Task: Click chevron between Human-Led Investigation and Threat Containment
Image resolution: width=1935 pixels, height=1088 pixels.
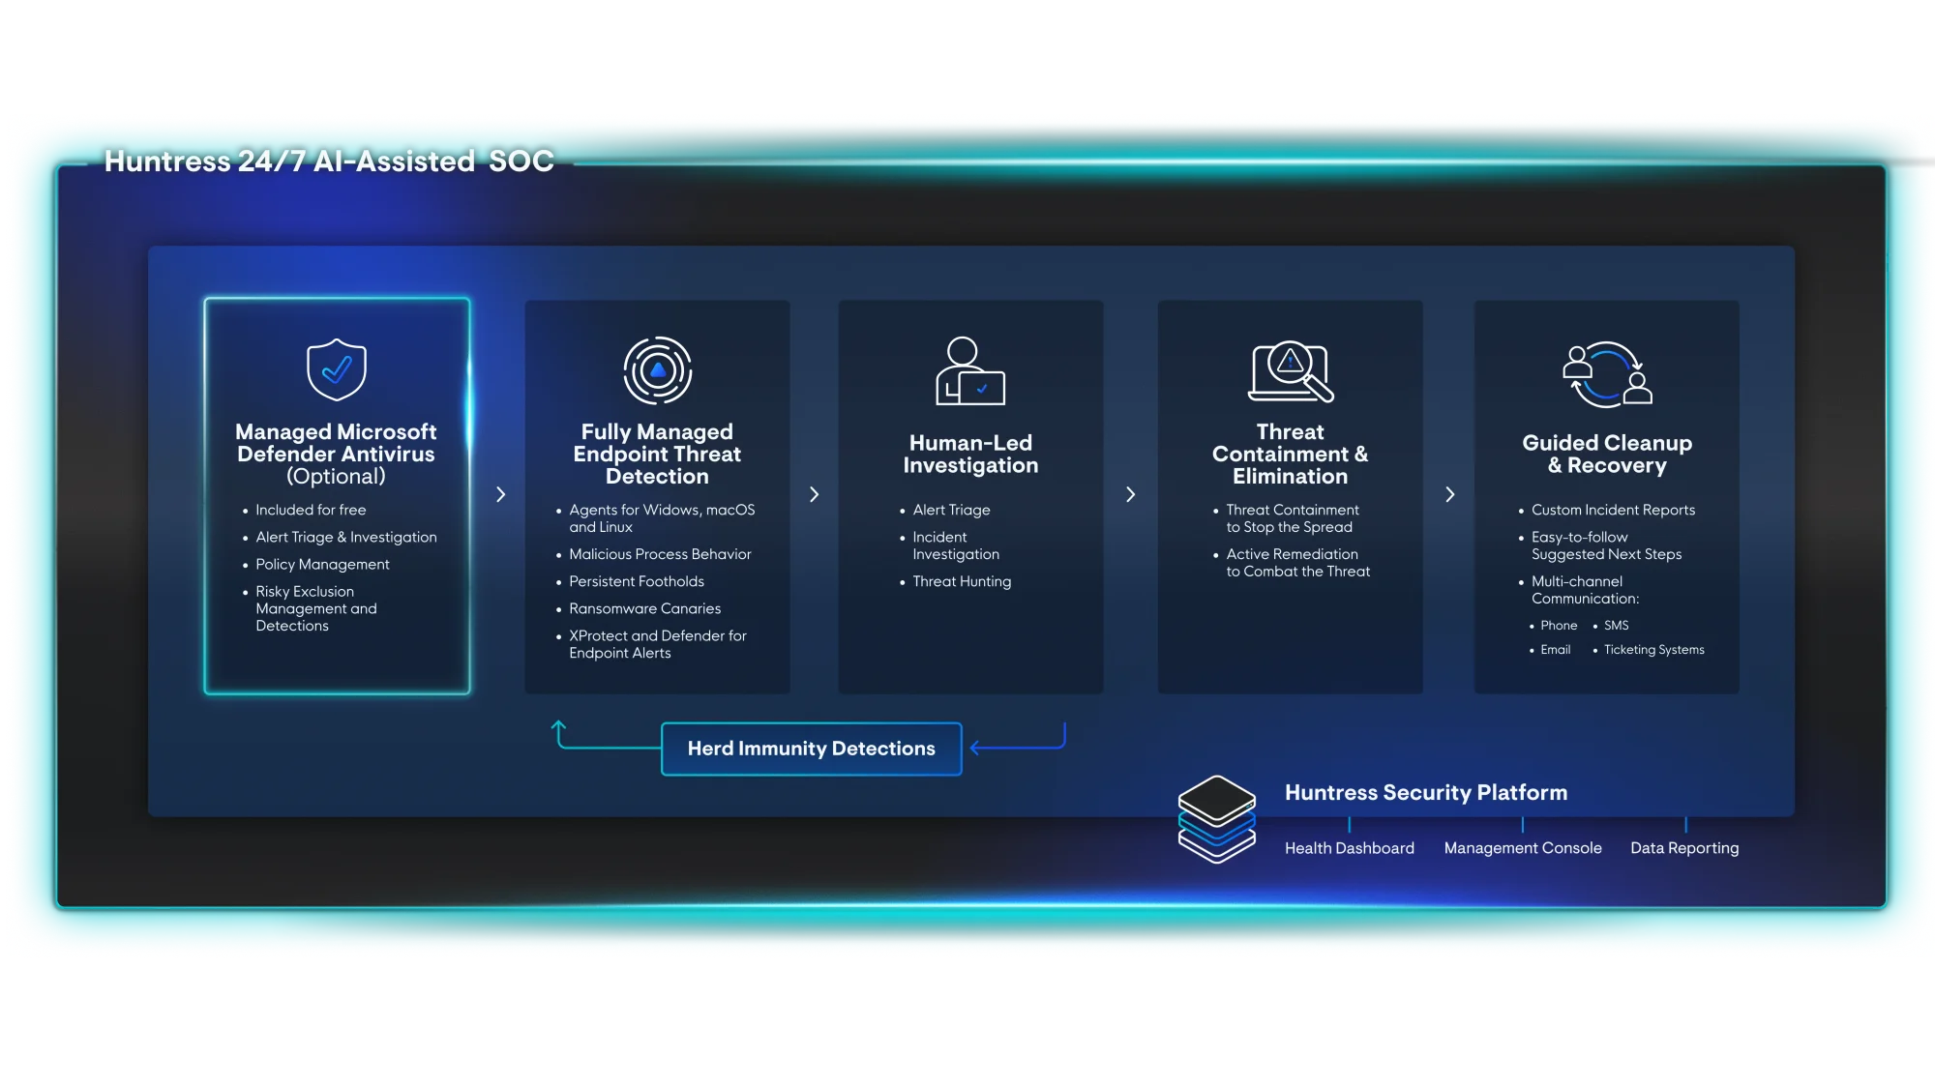Action: pyautogui.click(x=1130, y=494)
